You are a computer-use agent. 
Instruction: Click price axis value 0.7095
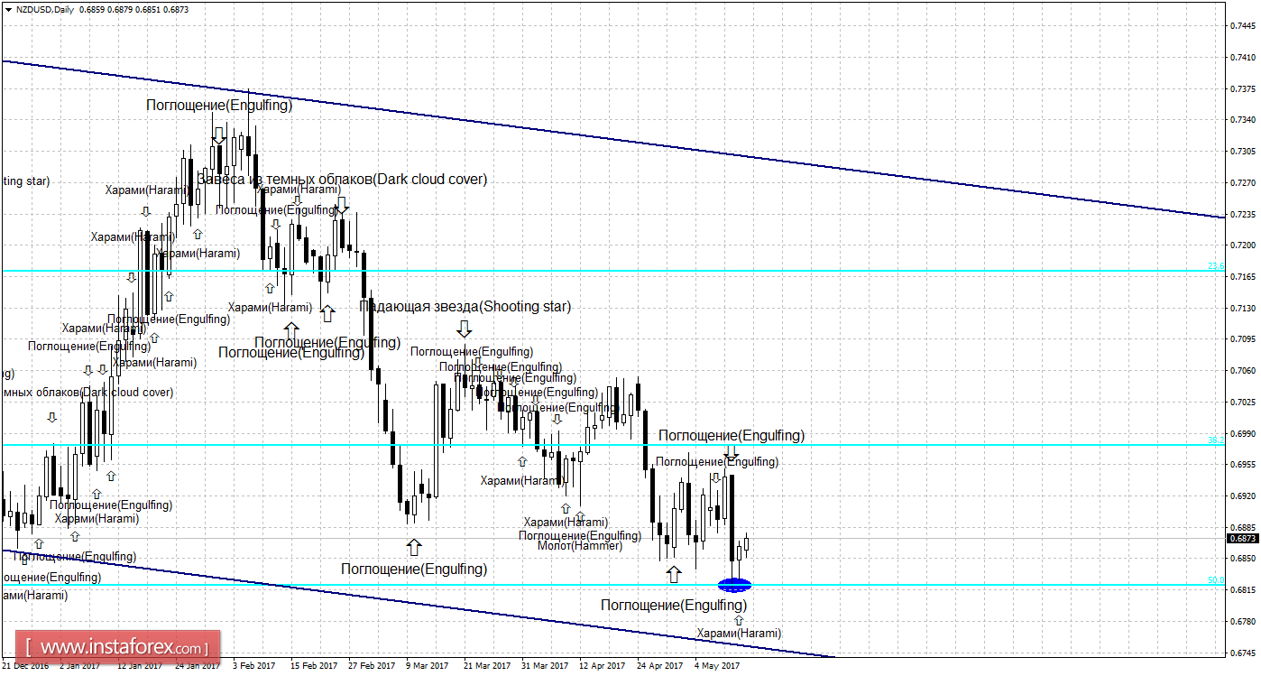pyautogui.click(x=1243, y=339)
